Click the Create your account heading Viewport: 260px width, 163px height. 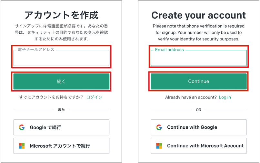pyautogui.click(x=199, y=15)
